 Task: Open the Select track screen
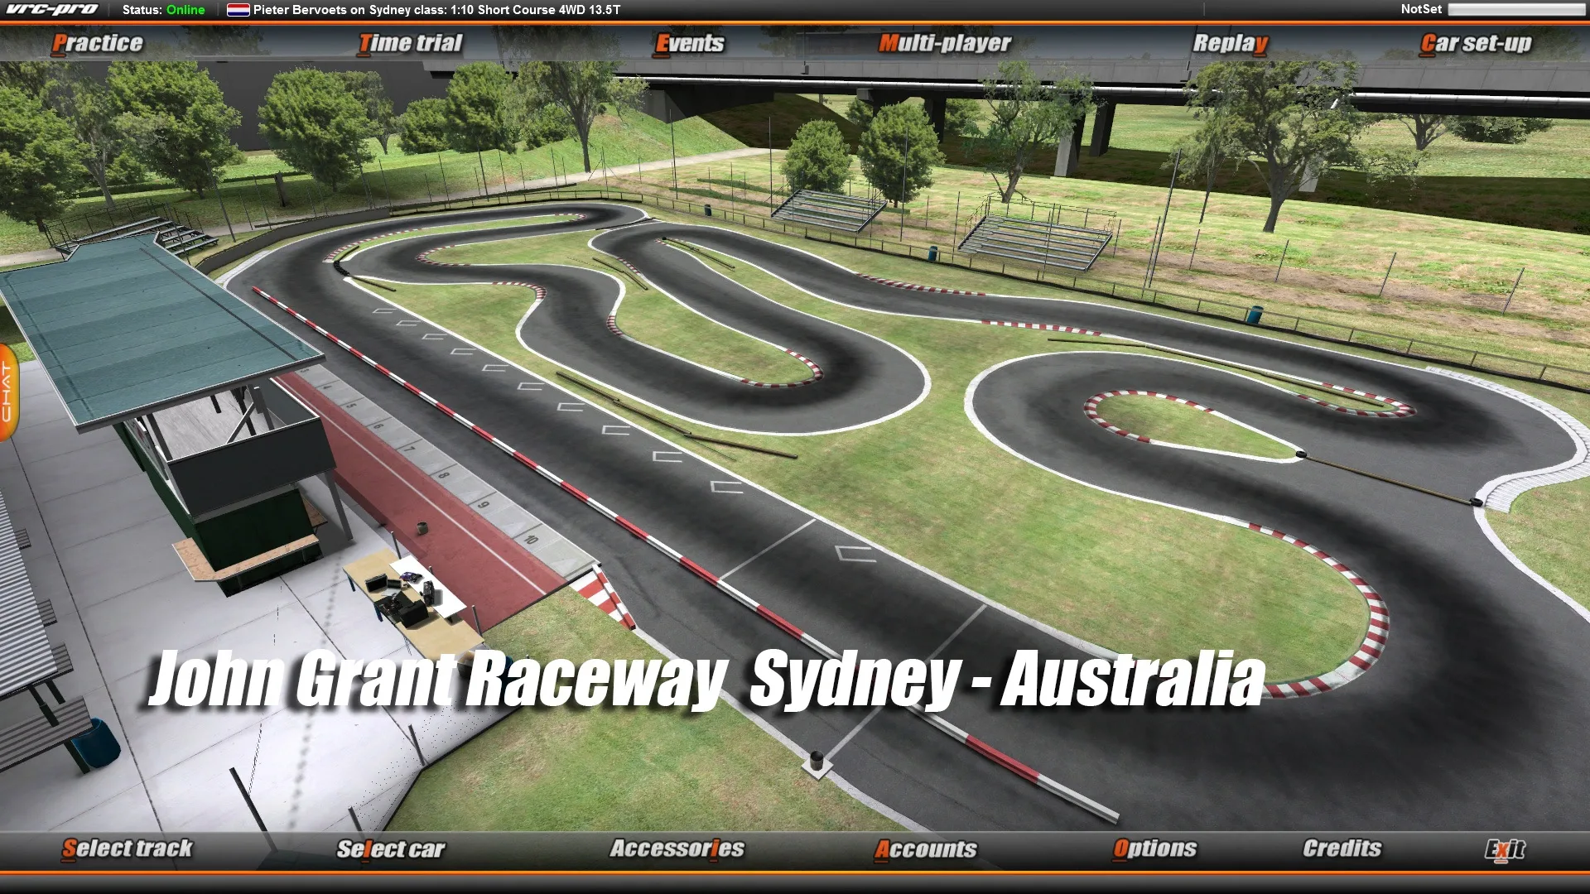click(128, 849)
